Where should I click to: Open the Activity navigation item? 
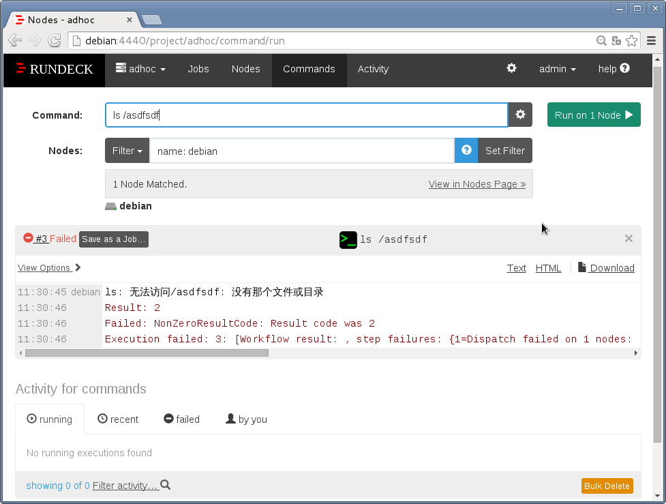pyautogui.click(x=373, y=69)
